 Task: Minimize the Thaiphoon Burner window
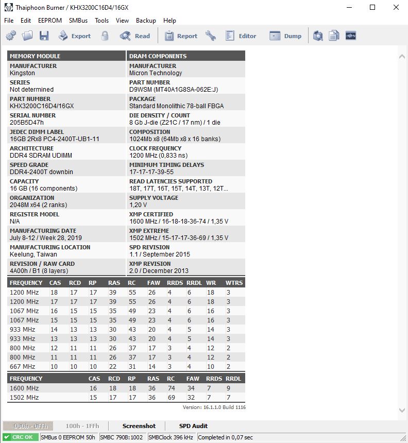point(349,7)
